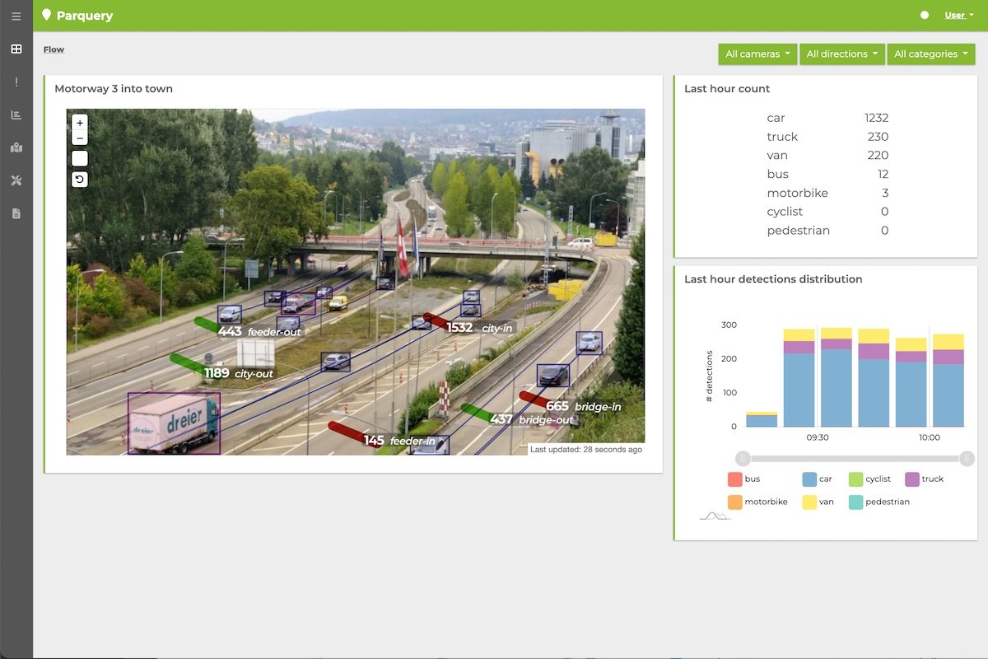
Task: Open the sidebar hamburger menu
Action: pos(16,15)
